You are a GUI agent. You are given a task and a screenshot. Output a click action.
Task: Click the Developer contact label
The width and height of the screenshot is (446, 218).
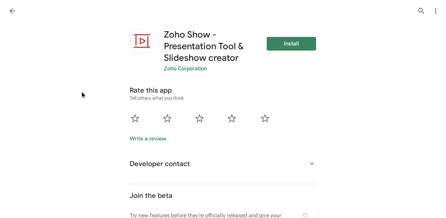[160, 164]
